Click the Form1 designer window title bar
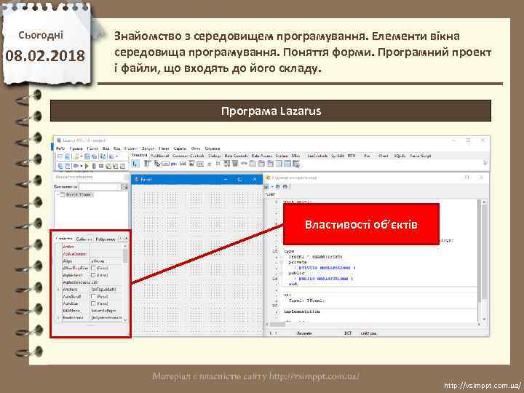 tap(197, 180)
